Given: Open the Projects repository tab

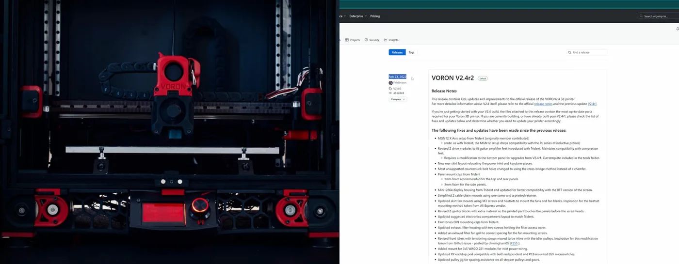Looking at the screenshot, I should point(353,40).
